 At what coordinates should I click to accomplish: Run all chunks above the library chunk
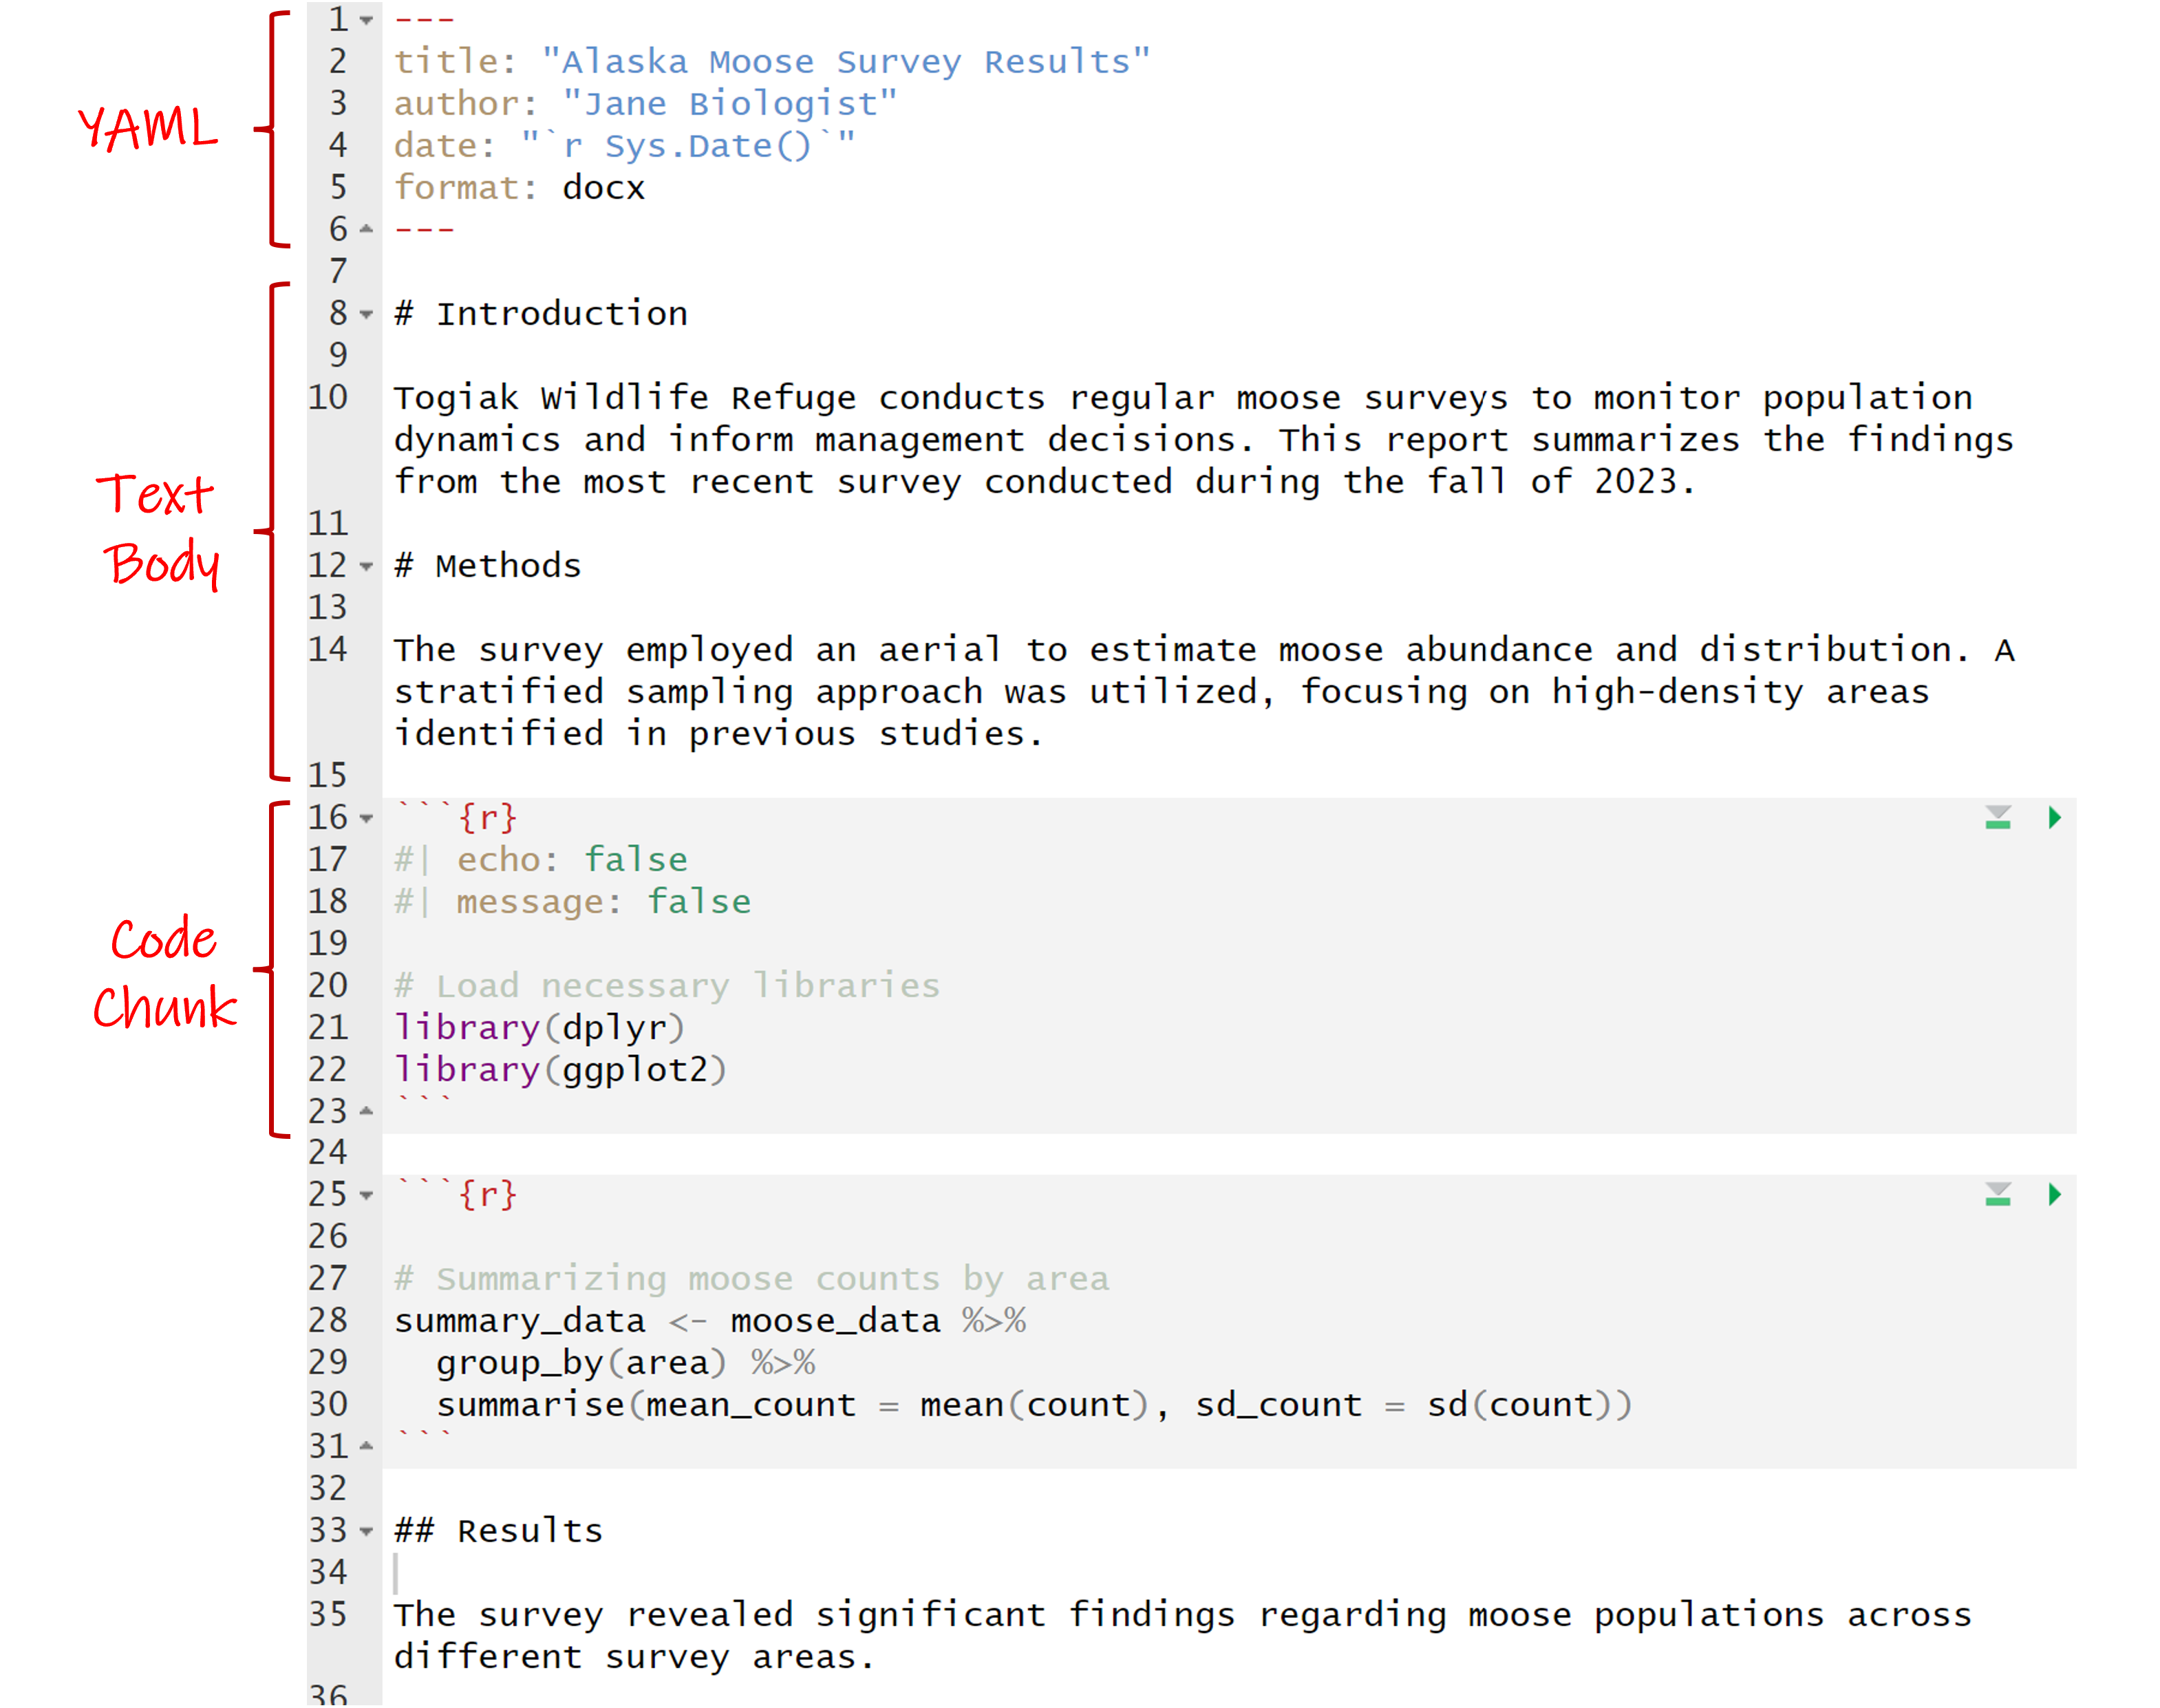click(1997, 818)
